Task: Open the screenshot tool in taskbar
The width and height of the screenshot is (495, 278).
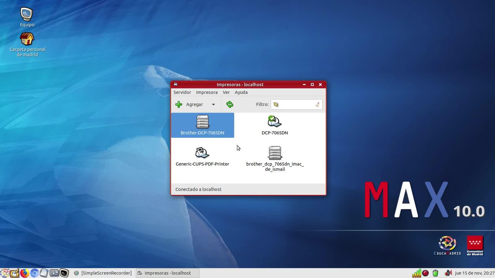Action: 54,273
